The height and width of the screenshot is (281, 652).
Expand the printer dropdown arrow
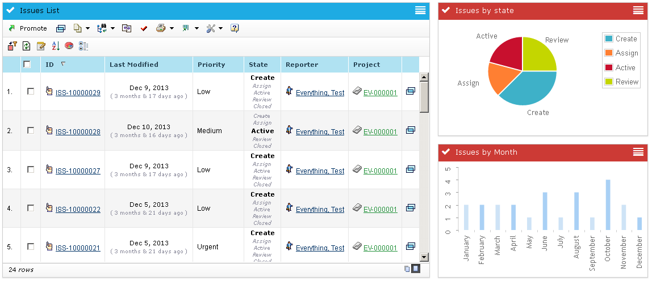[x=172, y=28]
